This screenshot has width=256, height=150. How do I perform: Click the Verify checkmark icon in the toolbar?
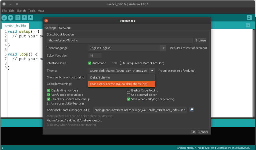point(4,18)
